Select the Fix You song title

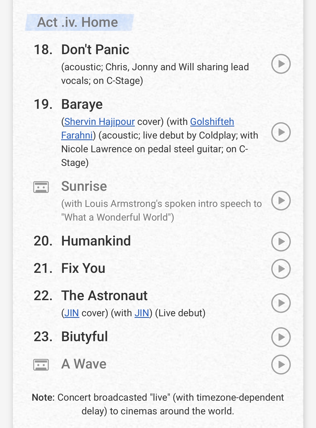[83, 268]
